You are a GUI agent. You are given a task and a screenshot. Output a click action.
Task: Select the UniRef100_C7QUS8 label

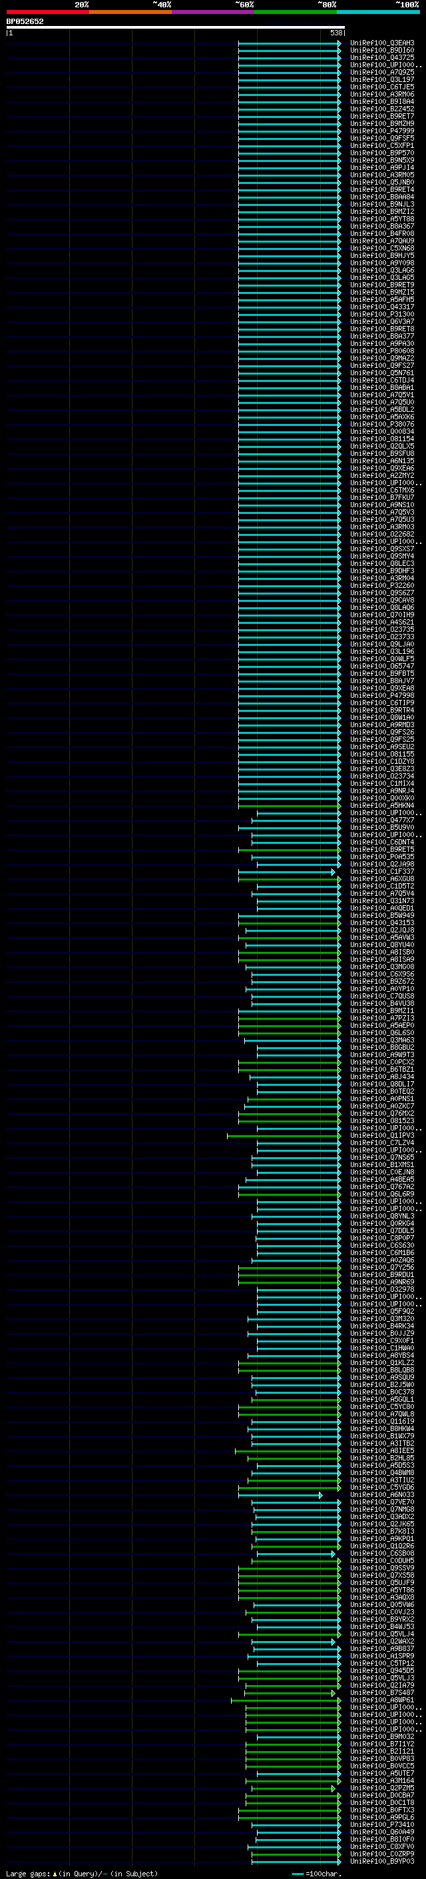click(x=382, y=996)
